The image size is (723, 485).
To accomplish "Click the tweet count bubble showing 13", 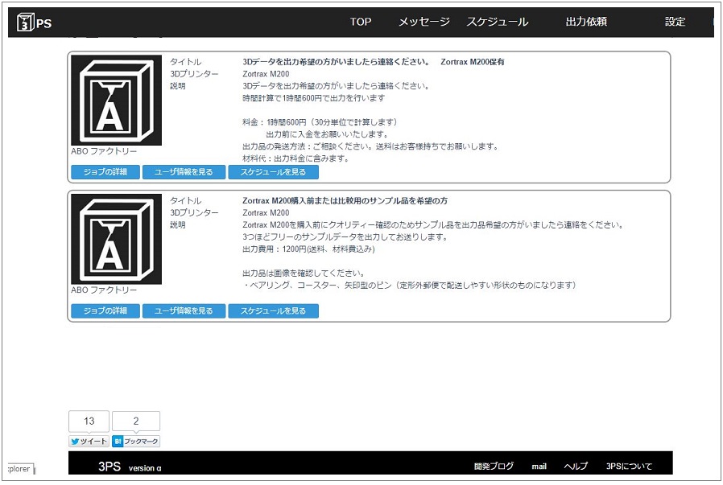I will [89, 421].
